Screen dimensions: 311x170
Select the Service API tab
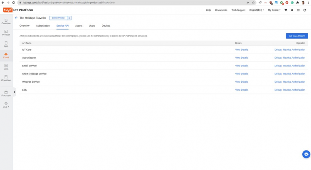[x=62, y=26]
